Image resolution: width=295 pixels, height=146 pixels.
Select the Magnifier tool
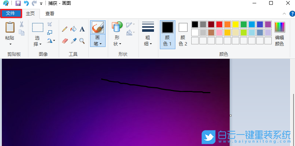82,41
